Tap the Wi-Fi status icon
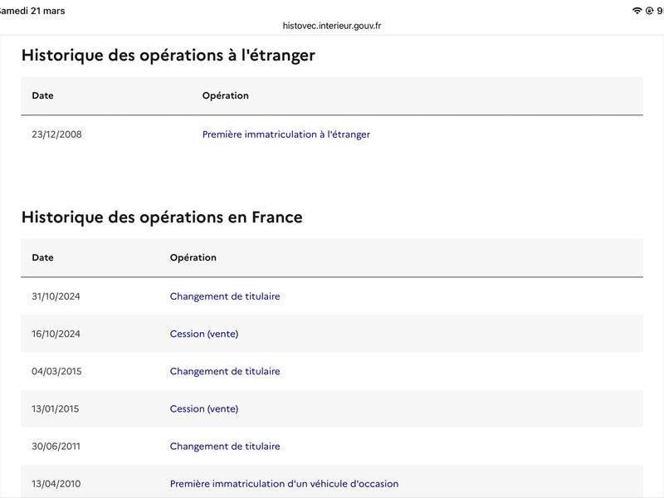 coord(637,11)
